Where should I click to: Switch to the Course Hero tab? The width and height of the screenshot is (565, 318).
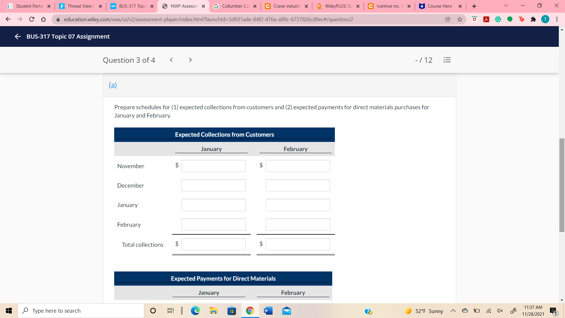coord(440,6)
